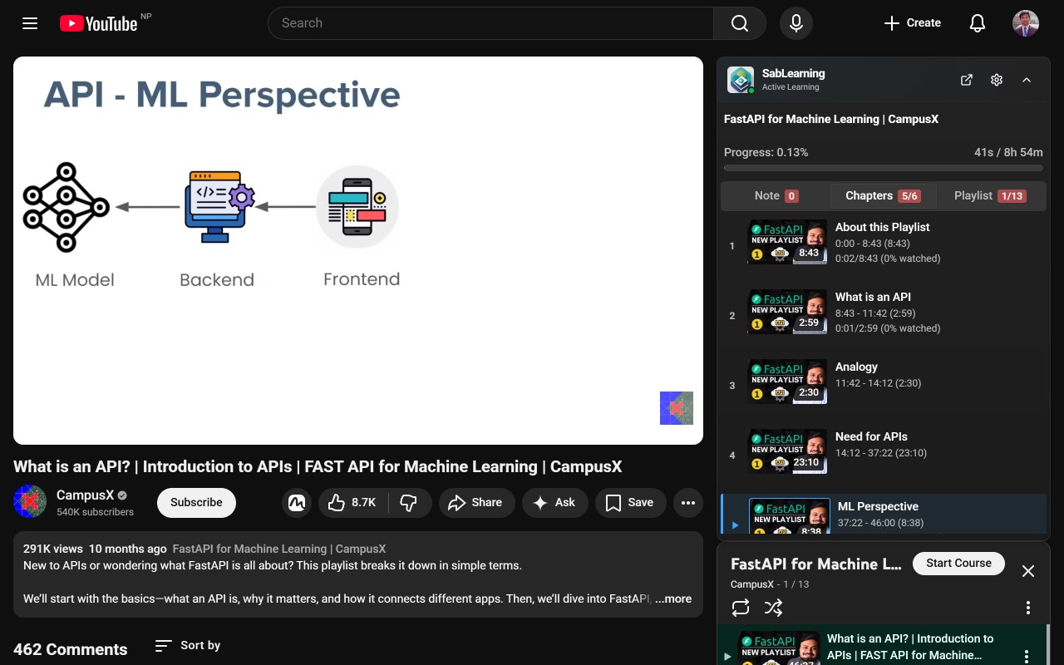Go to YouTube home via logo
Screen dimensions: 1064x665
(x=99, y=23)
